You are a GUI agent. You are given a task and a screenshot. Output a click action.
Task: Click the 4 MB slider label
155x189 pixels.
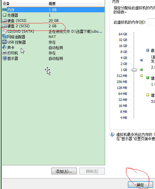(124, 117)
